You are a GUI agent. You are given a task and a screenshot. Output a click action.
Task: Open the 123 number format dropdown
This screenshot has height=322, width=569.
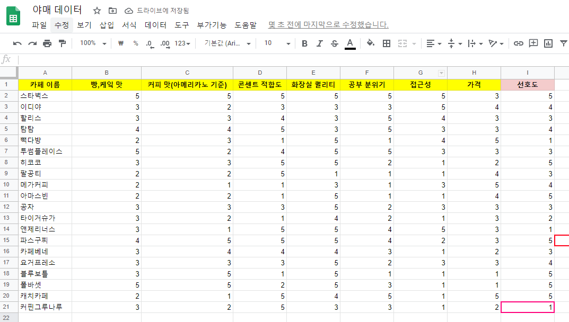pyautogui.click(x=182, y=43)
